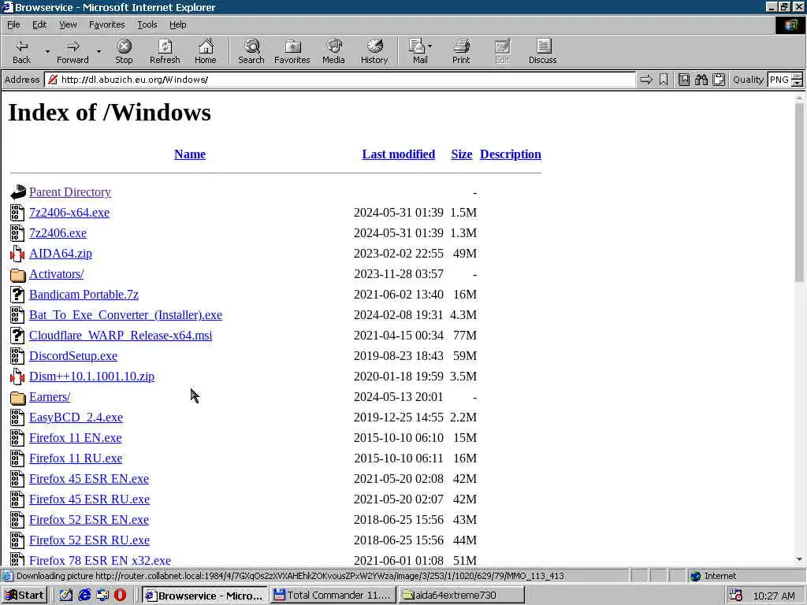This screenshot has height=605, width=807.
Task: Click the folder icon beside Activators/
Action: coord(17,274)
